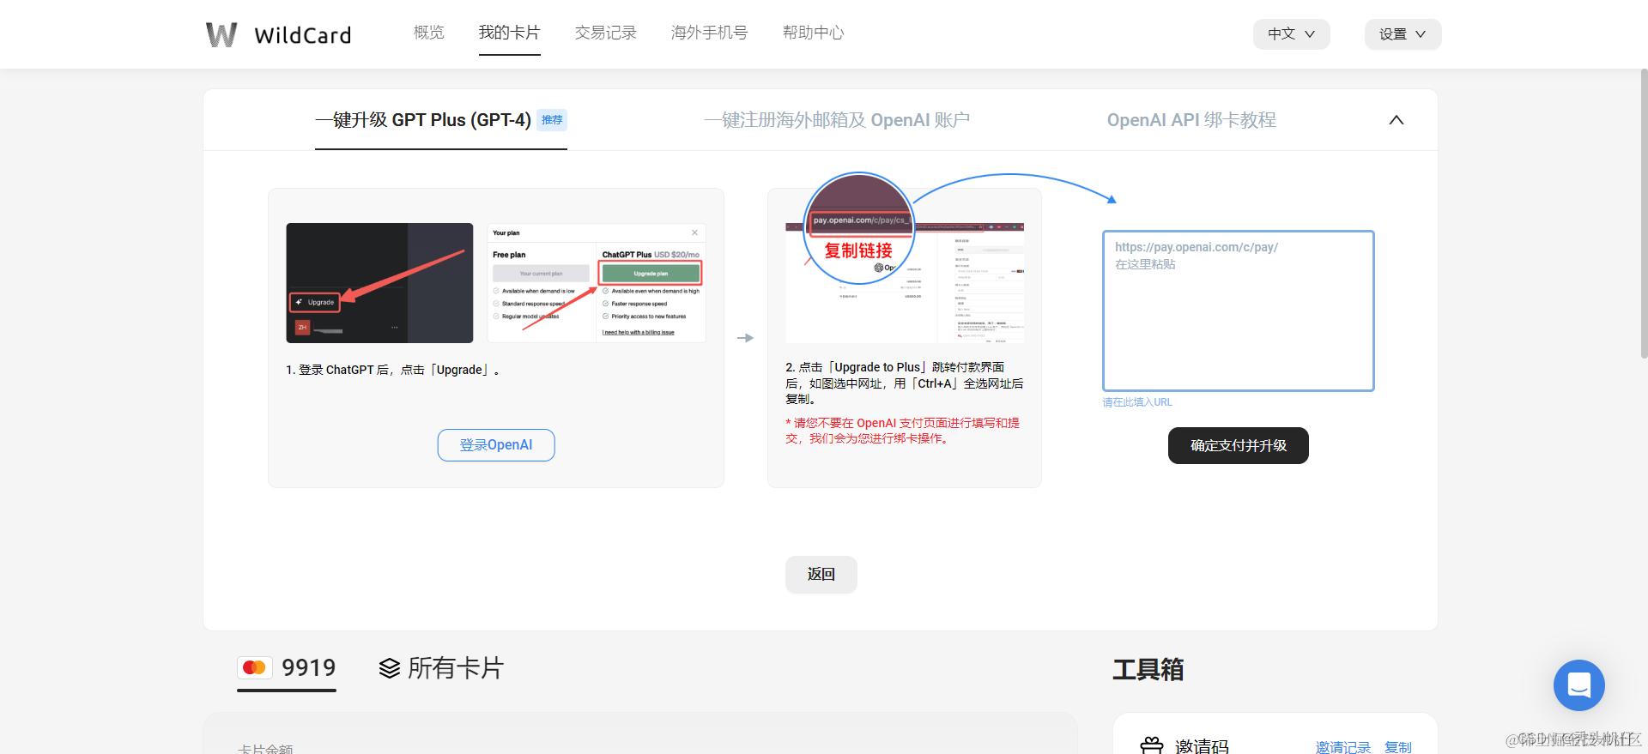The height and width of the screenshot is (754, 1648).
Task: Select the 我的卡片 menu item
Action: (509, 33)
